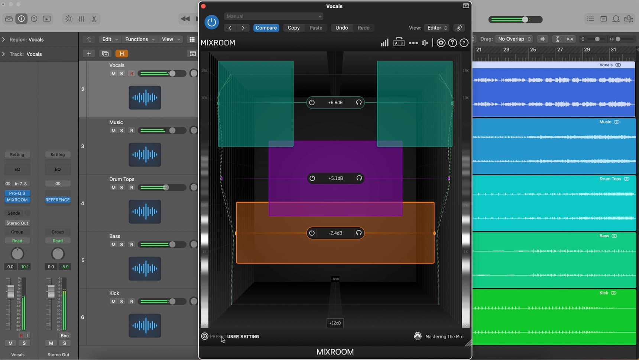Open MIXROOM settings gear icon

coord(441,43)
